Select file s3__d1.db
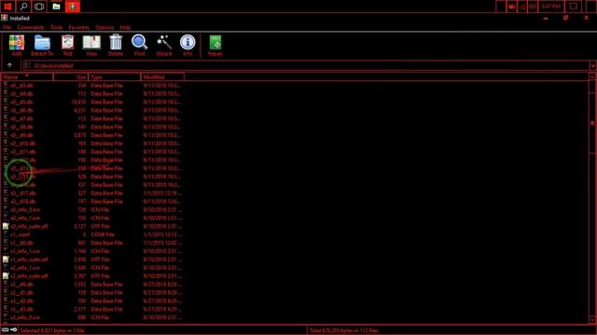The width and height of the screenshot is (597, 335). (x=21, y=293)
